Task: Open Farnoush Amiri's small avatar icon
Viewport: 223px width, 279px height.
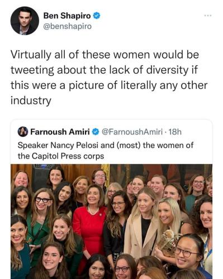Action: tap(23, 132)
